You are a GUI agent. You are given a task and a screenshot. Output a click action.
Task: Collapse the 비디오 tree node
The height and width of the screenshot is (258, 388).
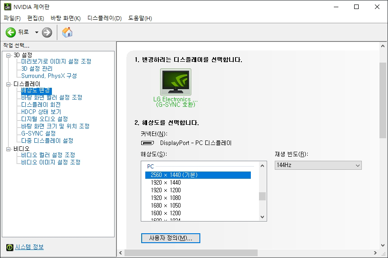[x=9, y=149]
